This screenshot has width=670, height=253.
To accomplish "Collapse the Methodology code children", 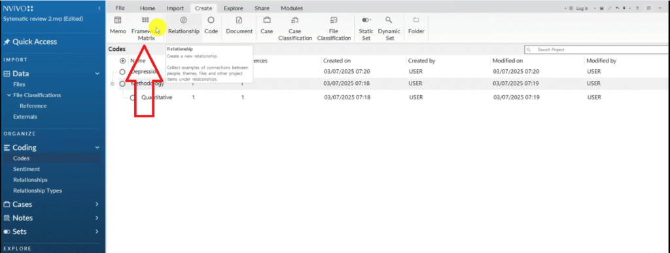I will [x=113, y=84].
